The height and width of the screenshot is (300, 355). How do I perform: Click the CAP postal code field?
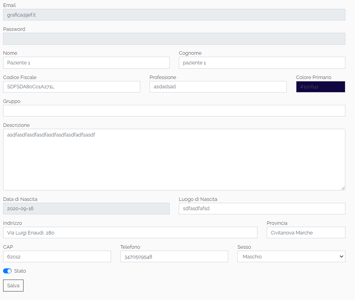click(57, 256)
